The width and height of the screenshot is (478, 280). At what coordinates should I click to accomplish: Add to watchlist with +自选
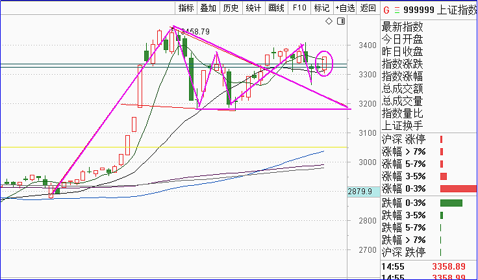click(345, 8)
